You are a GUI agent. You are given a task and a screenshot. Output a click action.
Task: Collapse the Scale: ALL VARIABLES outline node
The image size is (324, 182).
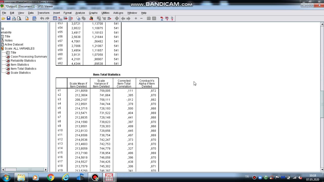pos(2,49)
